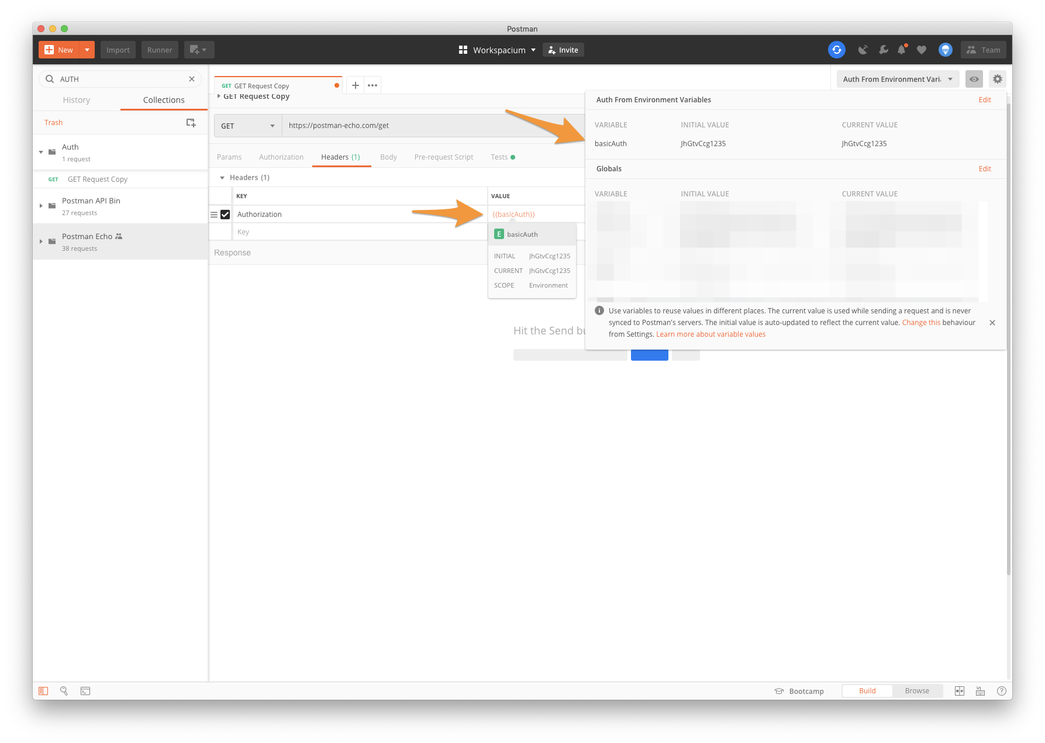
Task: Toggle the environment quick look eye icon
Action: [974, 79]
